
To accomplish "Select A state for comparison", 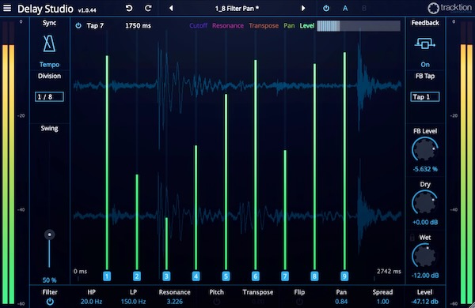I will 345,9.
